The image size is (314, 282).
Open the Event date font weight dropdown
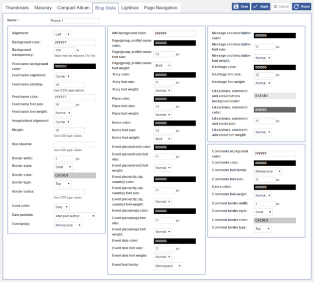tap(162, 257)
